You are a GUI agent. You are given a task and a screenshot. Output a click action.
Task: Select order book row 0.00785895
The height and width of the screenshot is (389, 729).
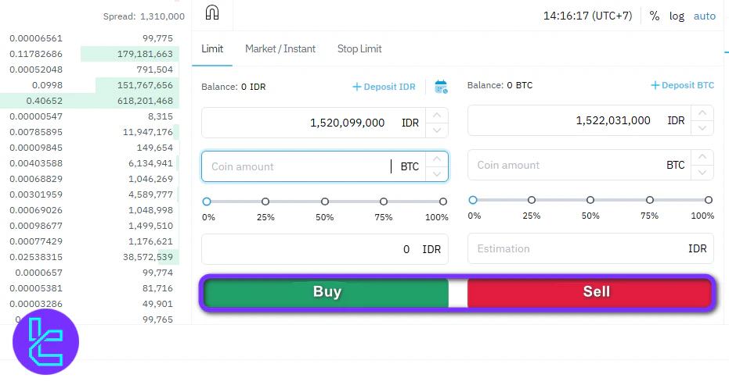90,132
